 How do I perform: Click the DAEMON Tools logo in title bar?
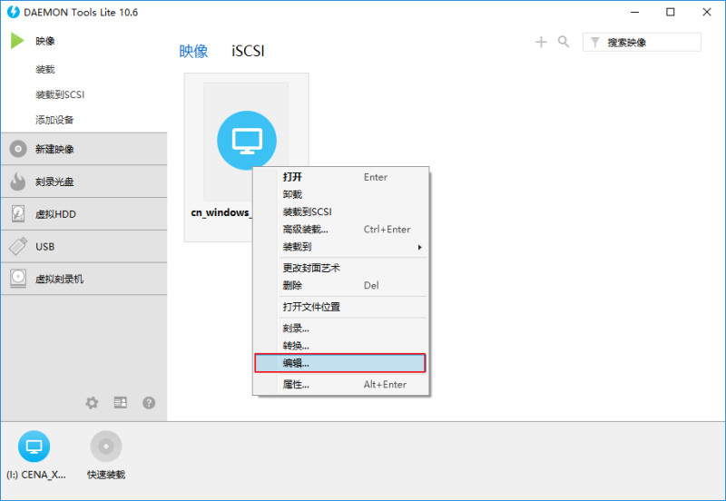tap(13, 12)
